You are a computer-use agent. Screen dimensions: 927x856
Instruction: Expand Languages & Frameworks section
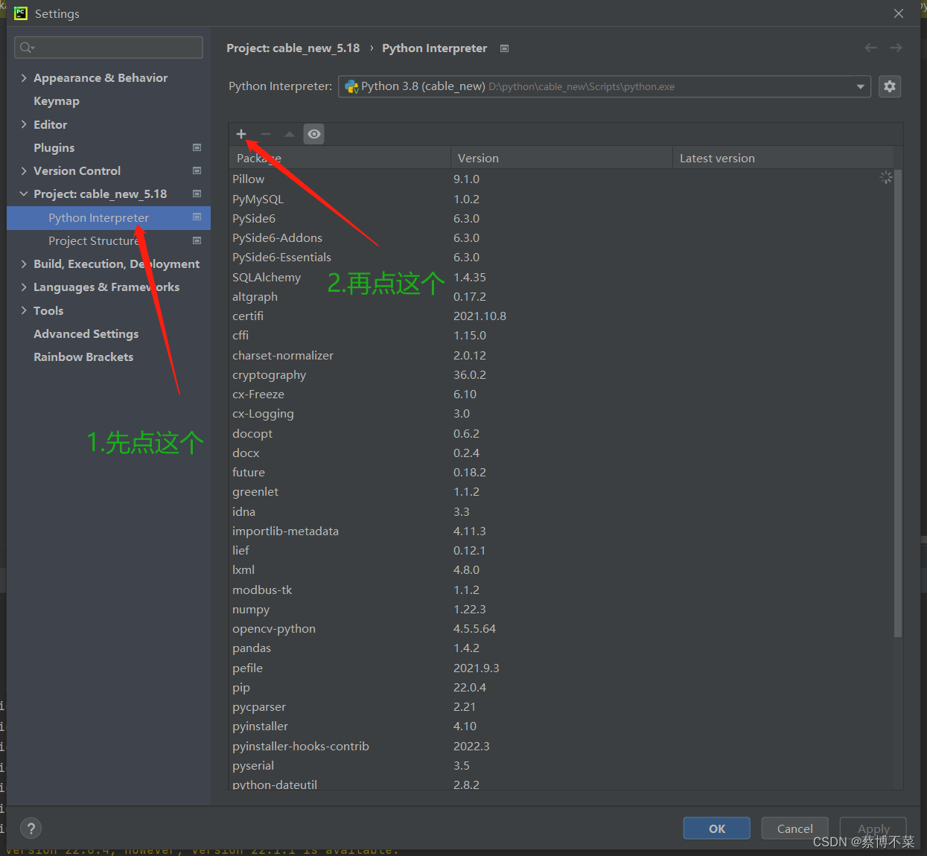[x=24, y=287]
